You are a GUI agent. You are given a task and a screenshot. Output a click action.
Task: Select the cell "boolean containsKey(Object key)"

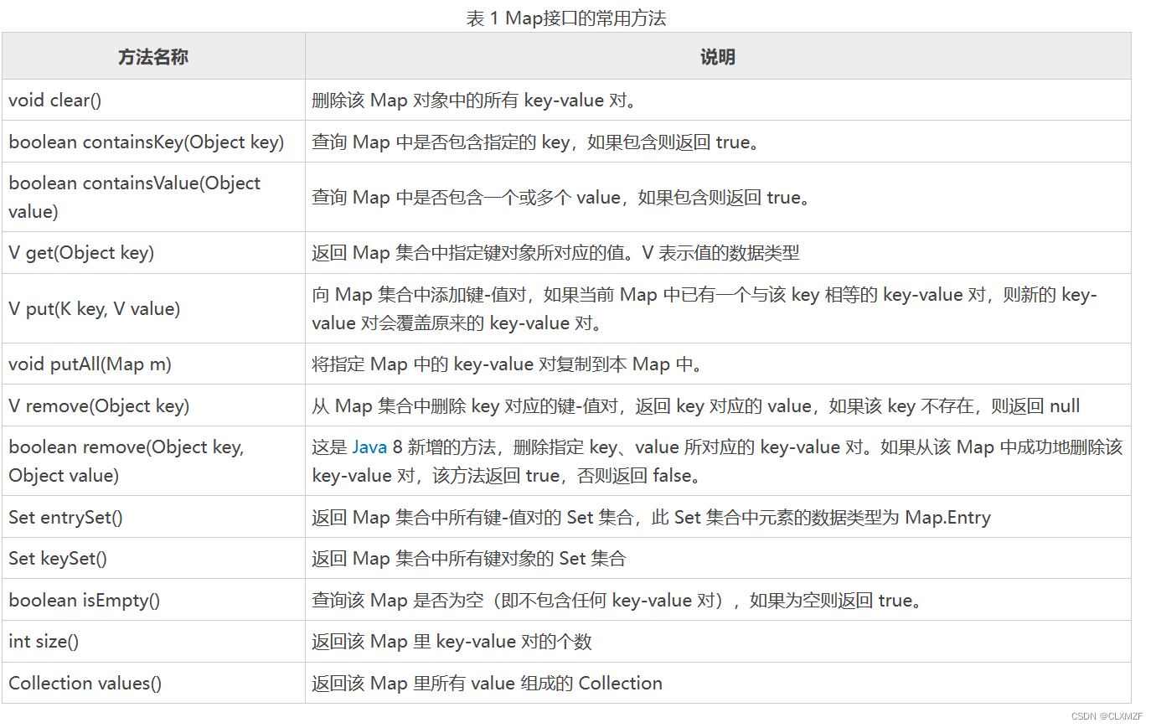click(x=153, y=142)
